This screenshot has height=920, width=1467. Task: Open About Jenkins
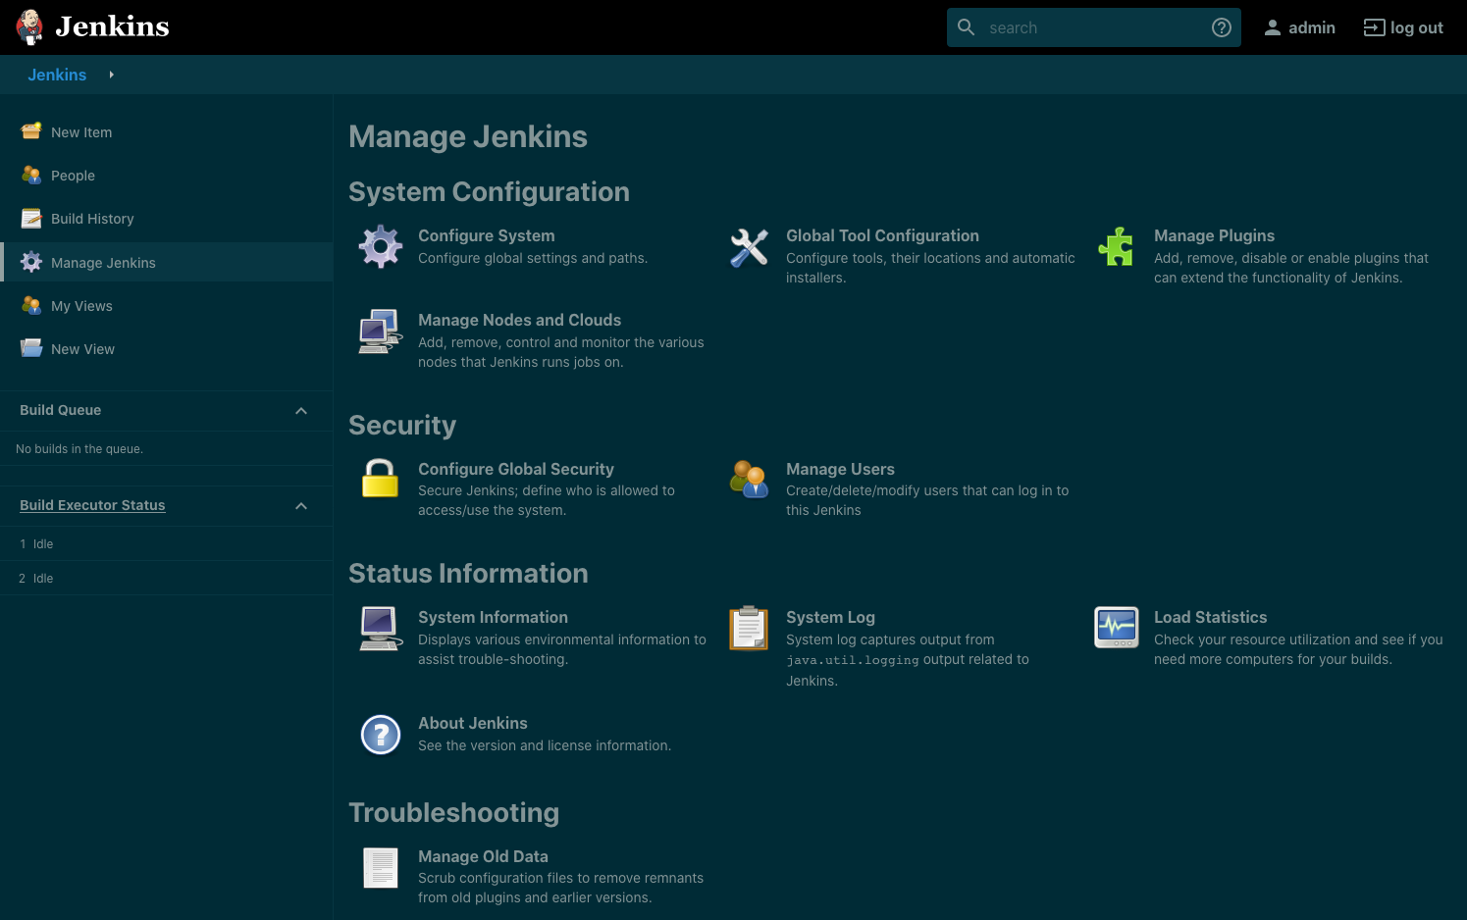click(472, 723)
